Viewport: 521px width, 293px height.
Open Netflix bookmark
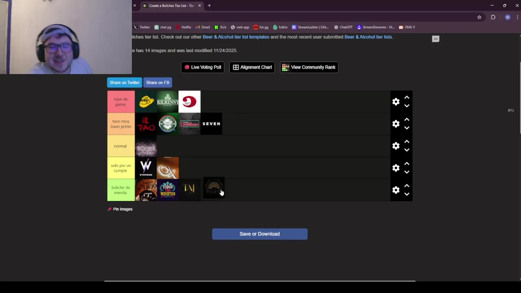pyautogui.click(x=183, y=27)
